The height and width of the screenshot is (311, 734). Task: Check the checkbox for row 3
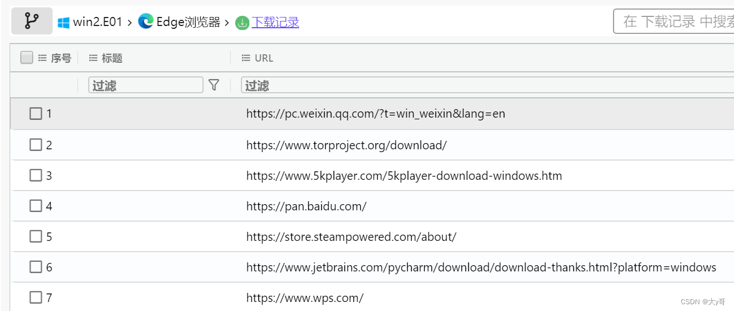pos(36,175)
